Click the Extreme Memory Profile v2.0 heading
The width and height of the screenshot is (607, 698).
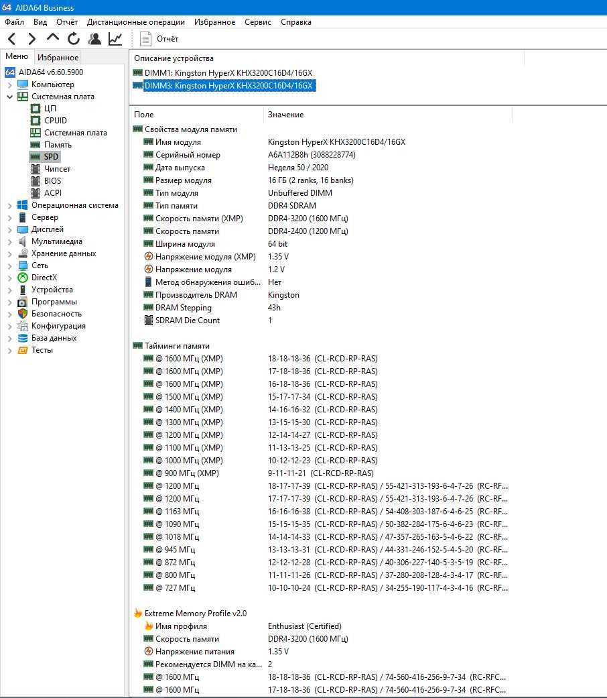tap(196, 613)
